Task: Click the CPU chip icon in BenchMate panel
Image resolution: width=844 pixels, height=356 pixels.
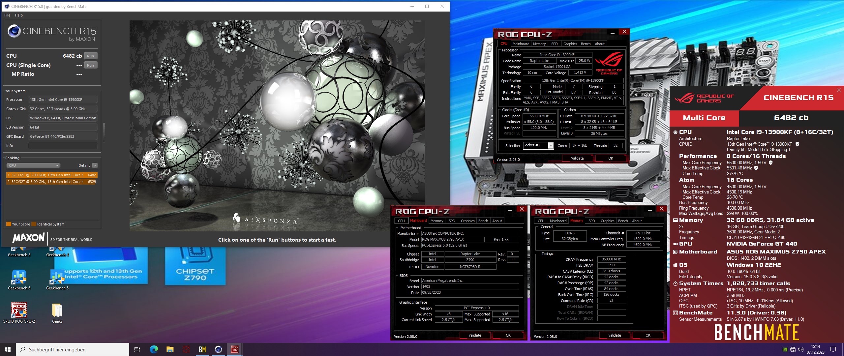Action: (x=675, y=132)
